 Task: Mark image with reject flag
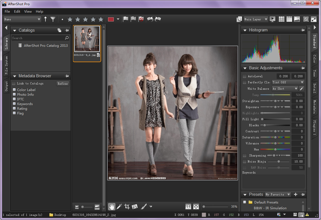coord(134,19)
